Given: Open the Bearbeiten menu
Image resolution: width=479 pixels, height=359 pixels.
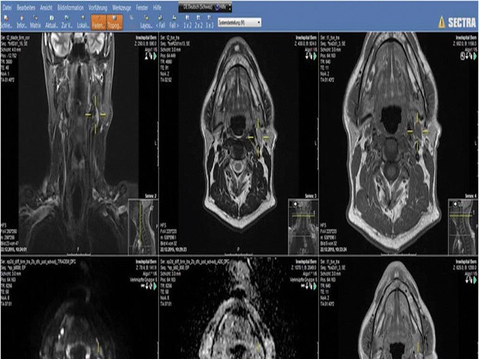Looking at the screenshot, I should 26,8.
